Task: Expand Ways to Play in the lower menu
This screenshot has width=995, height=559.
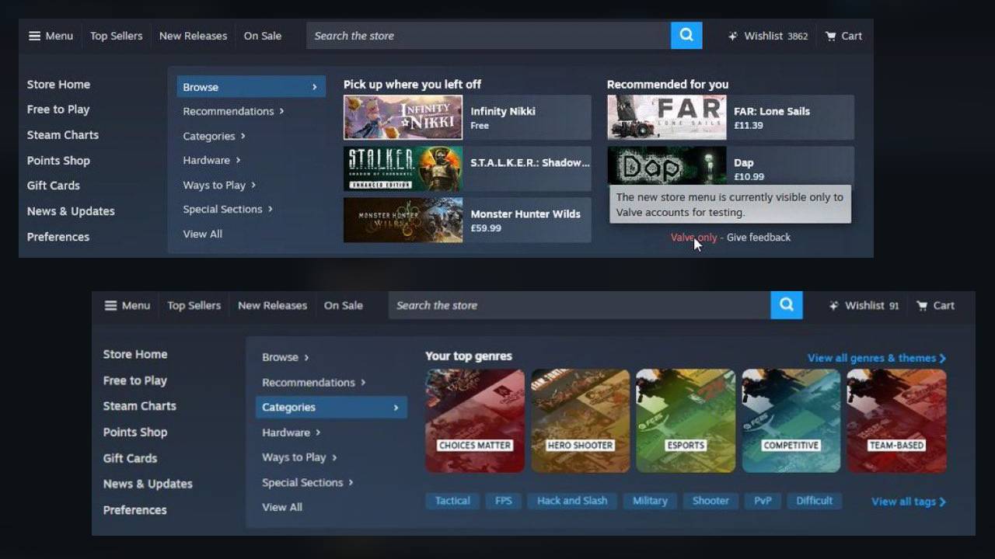Action: 299,457
